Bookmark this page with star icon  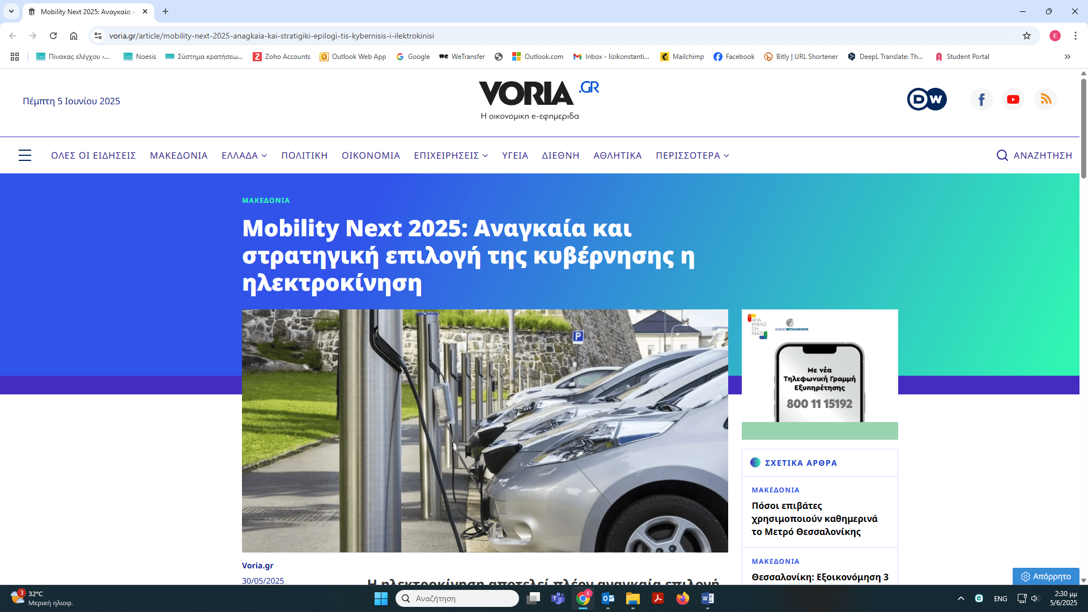coord(1027,36)
